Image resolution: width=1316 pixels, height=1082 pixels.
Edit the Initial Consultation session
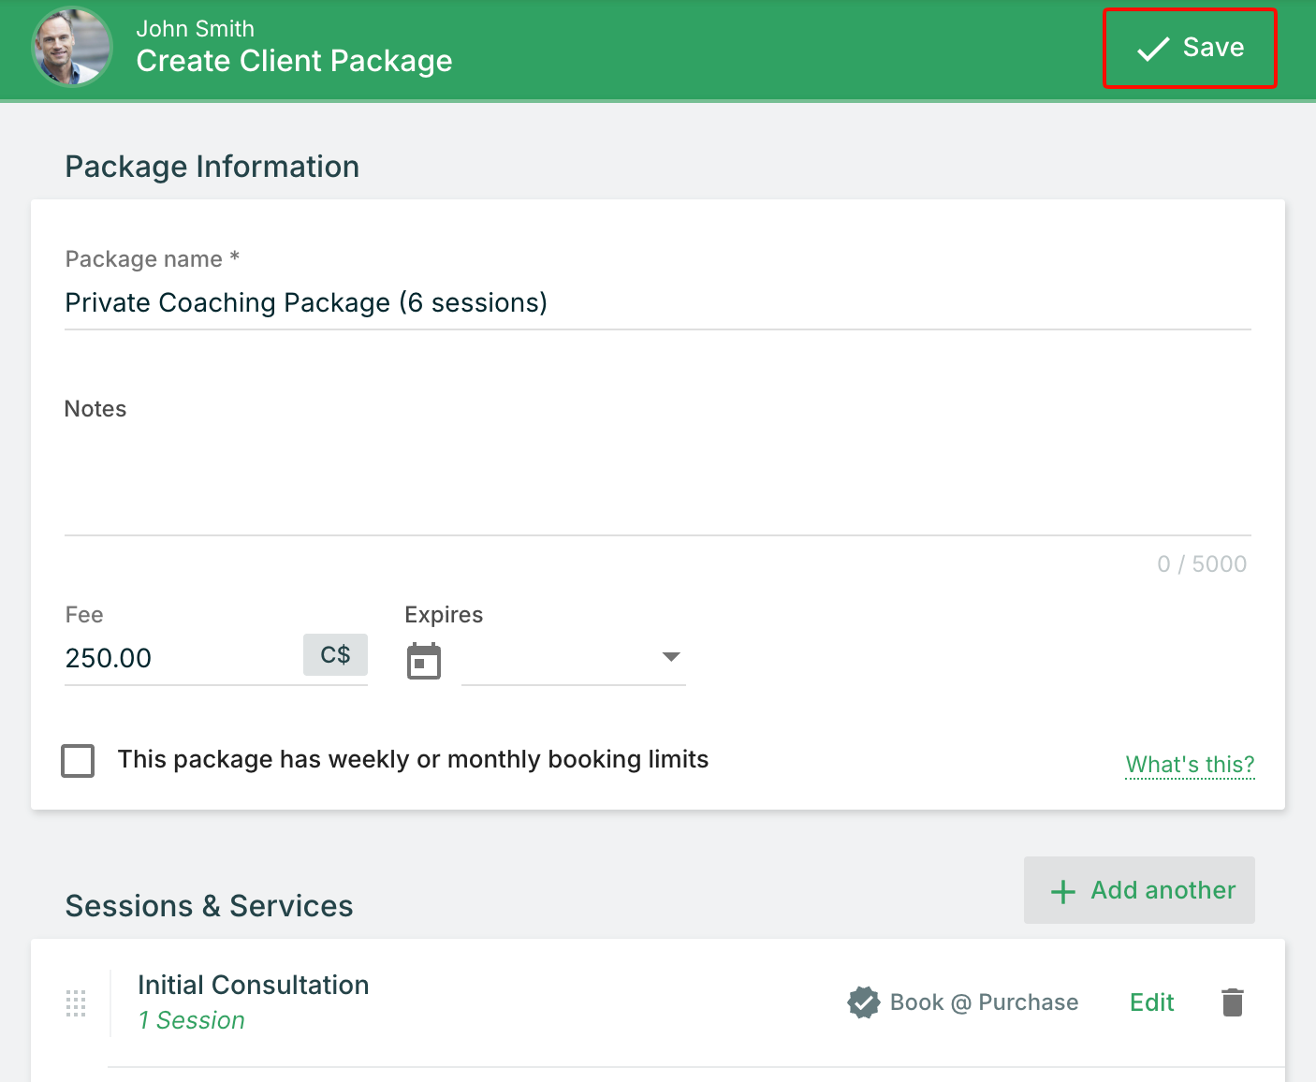(x=1151, y=1002)
